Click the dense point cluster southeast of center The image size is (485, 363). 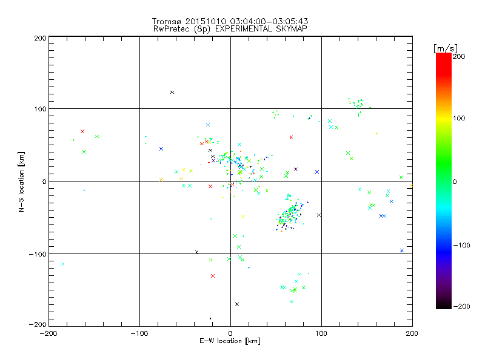[x=290, y=213]
